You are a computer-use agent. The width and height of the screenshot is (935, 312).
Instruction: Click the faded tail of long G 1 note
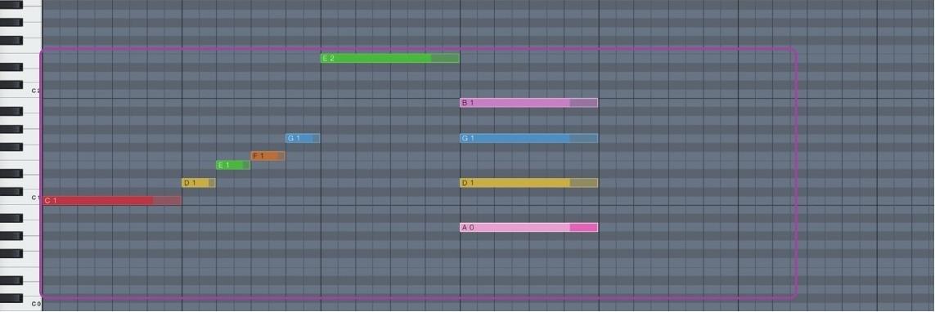(x=584, y=138)
